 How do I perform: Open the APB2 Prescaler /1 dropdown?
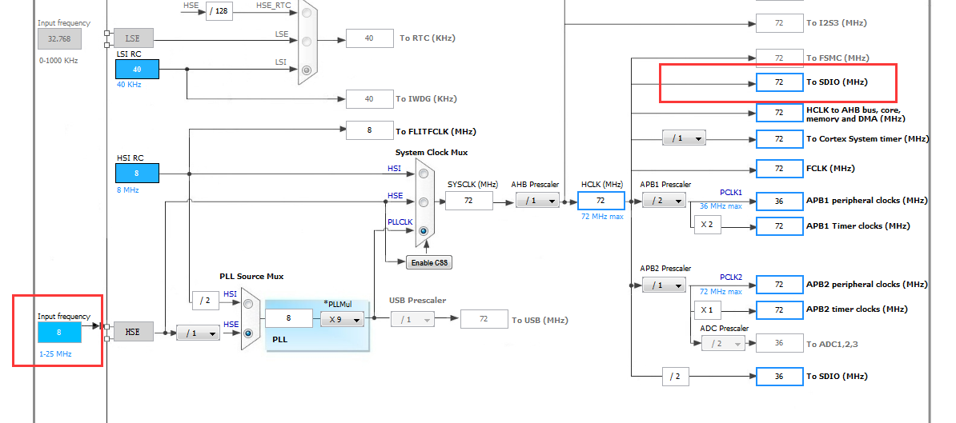point(664,284)
